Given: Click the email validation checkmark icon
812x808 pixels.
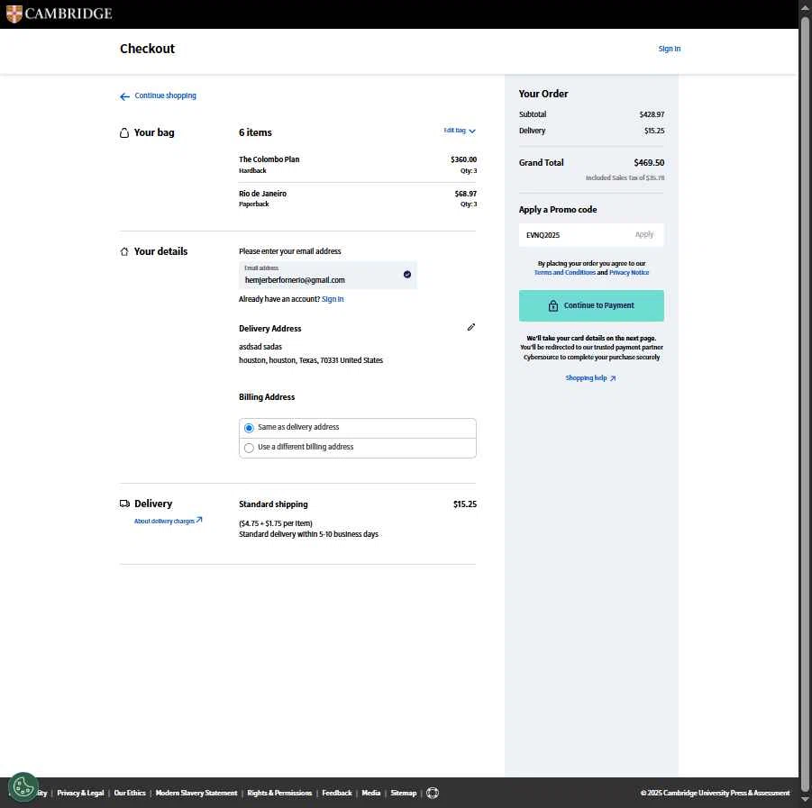Looking at the screenshot, I should click(407, 275).
